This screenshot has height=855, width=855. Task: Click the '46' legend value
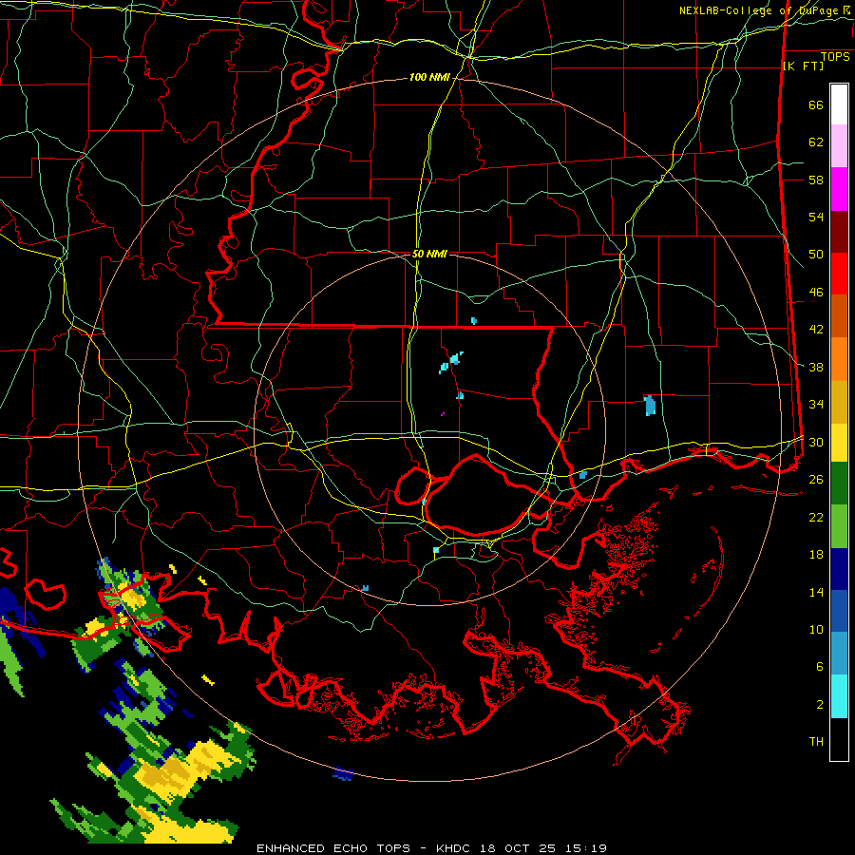[816, 293]
